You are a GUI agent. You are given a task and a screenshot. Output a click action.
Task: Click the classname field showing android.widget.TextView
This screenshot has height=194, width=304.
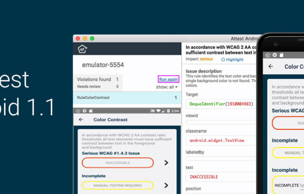pyautogui.click(x=221, y=140)
